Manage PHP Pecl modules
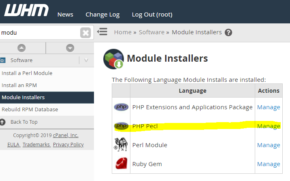Viewport: 290px width, 181px height. tap(269, 126)
